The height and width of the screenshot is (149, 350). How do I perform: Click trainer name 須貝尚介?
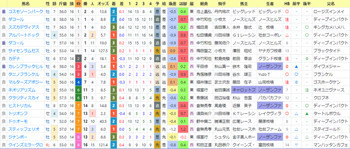coord(204,113)
